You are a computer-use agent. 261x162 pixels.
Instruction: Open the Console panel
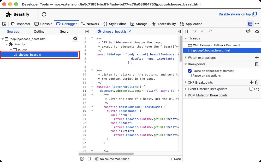click(x=43, y=24)
